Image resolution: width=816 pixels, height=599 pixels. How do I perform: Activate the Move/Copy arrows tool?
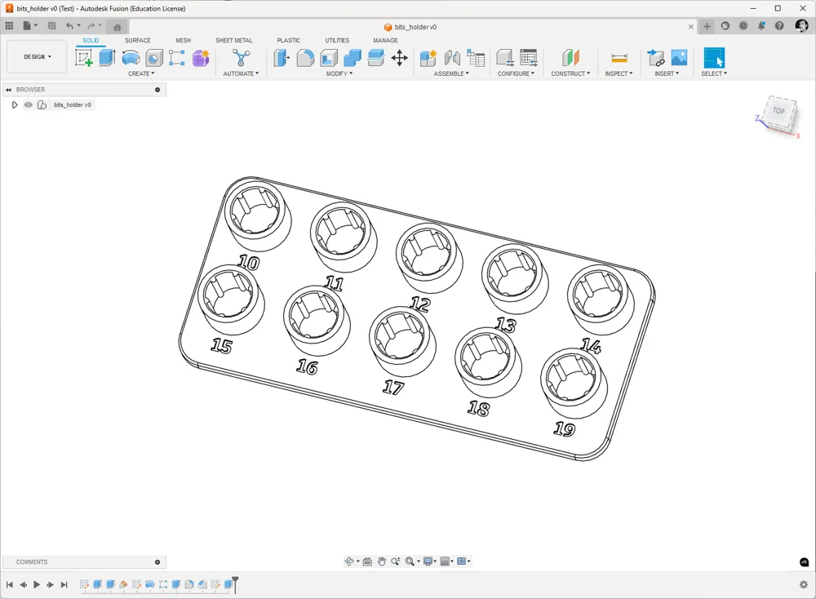(x=399, y=58)
